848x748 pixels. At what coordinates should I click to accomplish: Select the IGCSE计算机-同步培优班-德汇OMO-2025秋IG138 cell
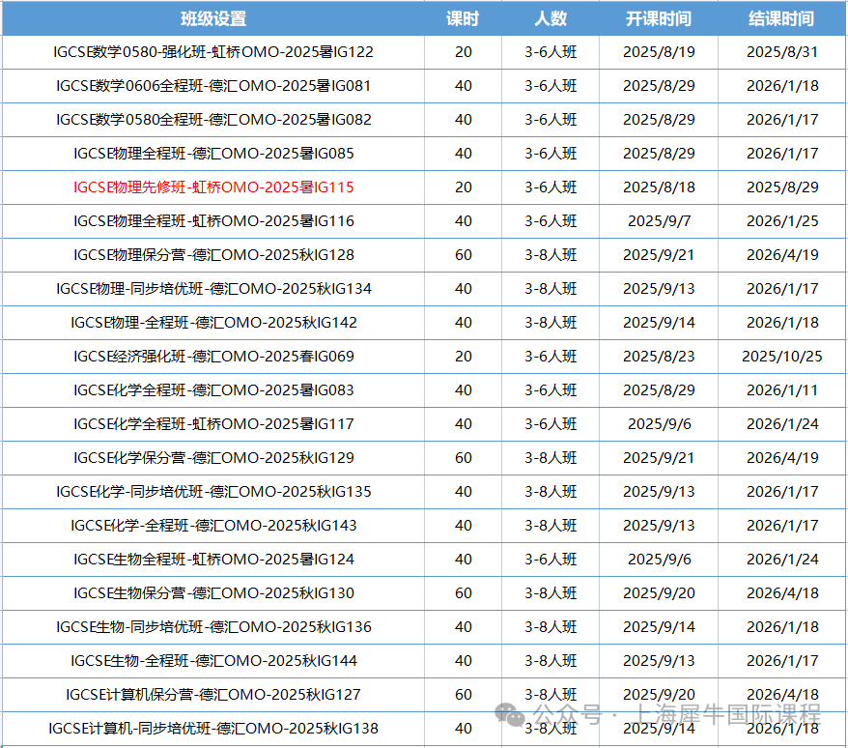coord(213,729)
